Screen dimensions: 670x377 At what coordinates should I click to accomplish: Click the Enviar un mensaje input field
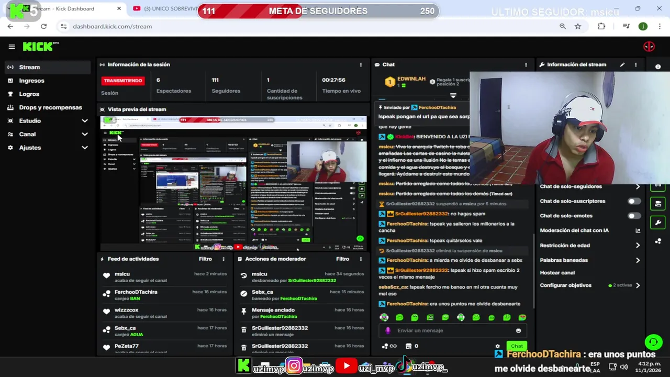(453, 330)
